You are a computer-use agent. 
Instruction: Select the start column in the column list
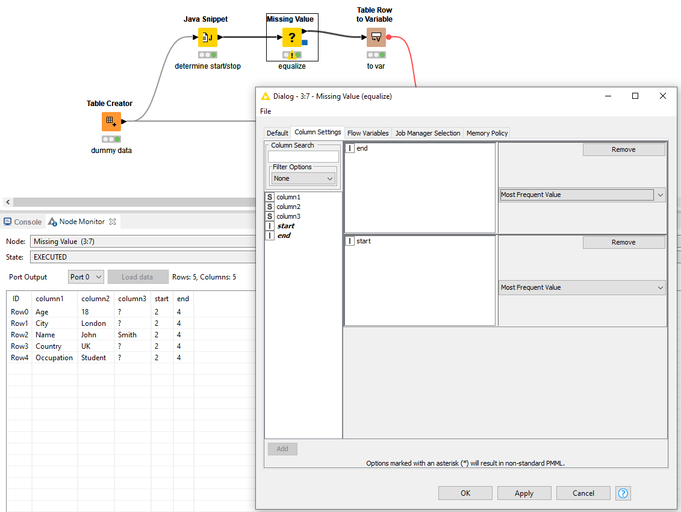click(x=285, y=225)
